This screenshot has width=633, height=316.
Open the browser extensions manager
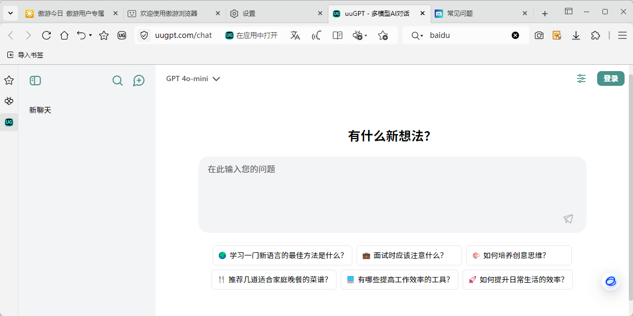click(x=596, y=35)
